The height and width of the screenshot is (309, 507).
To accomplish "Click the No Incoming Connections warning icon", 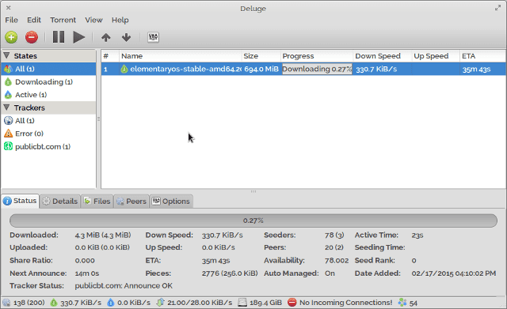I will coord(292,303).
